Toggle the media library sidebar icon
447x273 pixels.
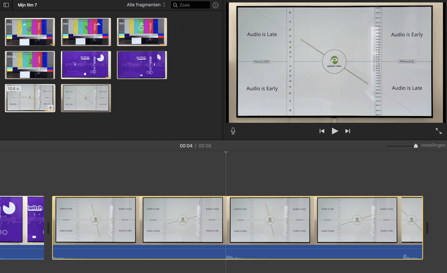pyautogui.click(x=6, y=4)
